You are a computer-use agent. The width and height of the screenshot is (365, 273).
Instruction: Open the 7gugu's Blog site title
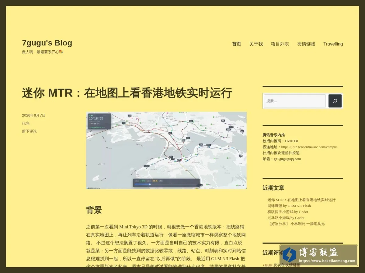[47, 43]
